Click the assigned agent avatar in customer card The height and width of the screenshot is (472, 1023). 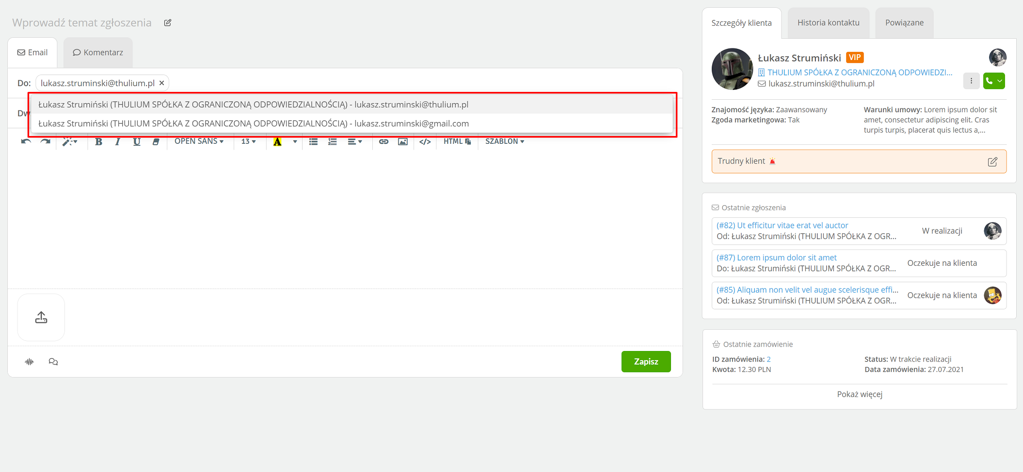coord(997,58)
